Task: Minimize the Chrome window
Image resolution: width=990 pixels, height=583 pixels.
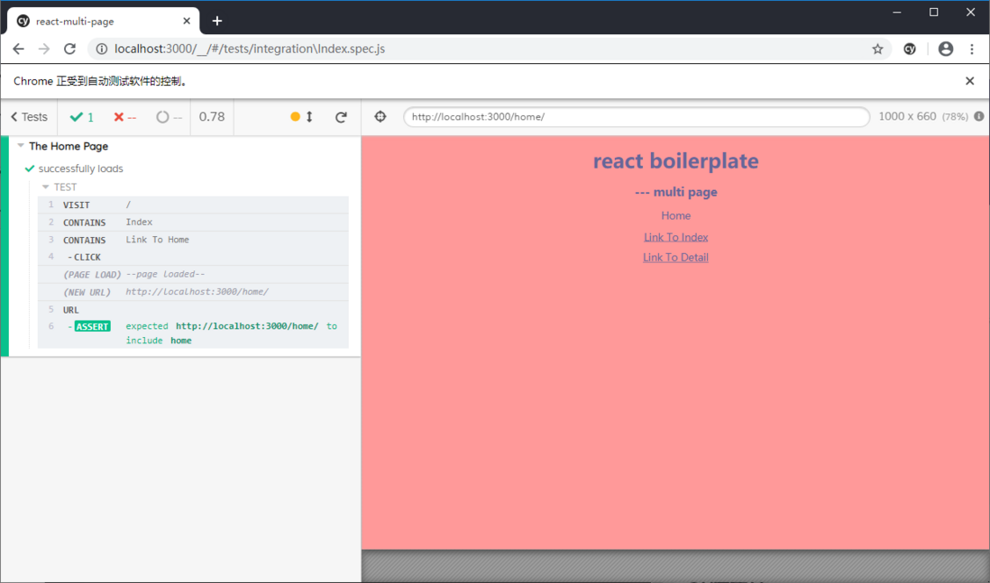Action: pyautogui.click(x=896, y=12)
